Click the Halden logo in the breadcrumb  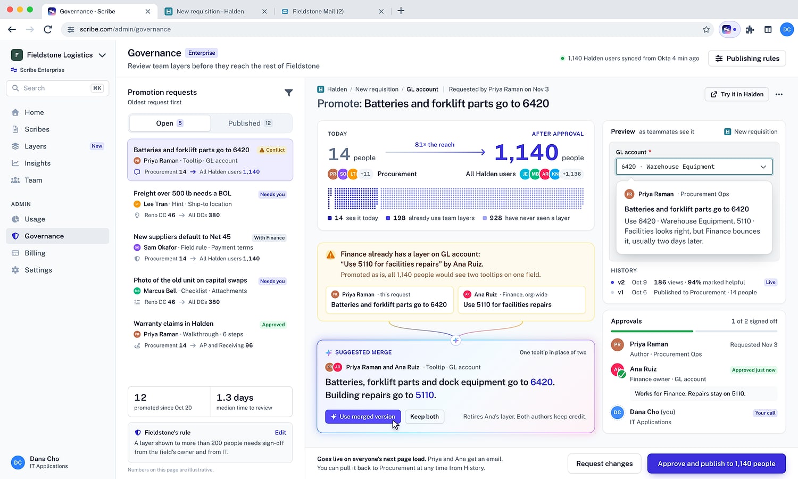tap(321, 89)
